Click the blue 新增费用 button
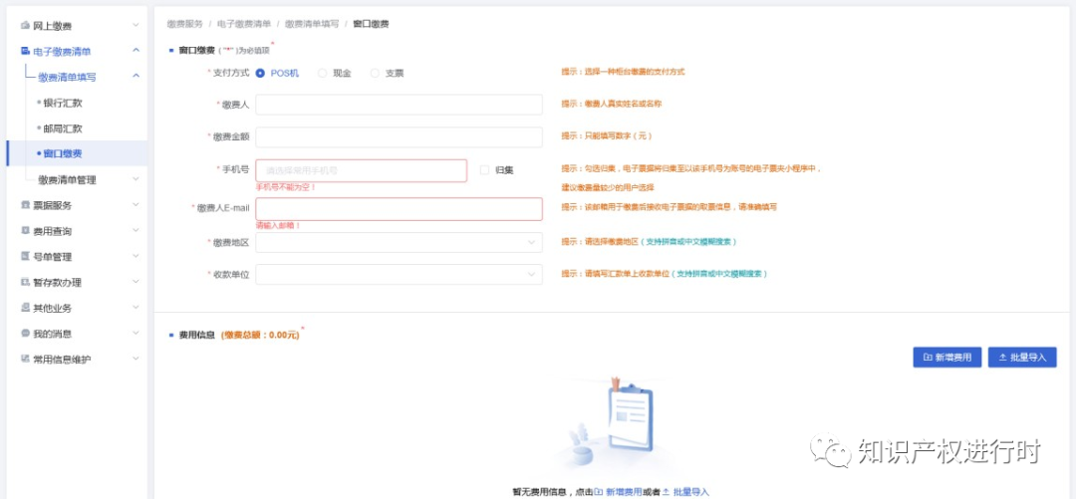 [947, 357]
